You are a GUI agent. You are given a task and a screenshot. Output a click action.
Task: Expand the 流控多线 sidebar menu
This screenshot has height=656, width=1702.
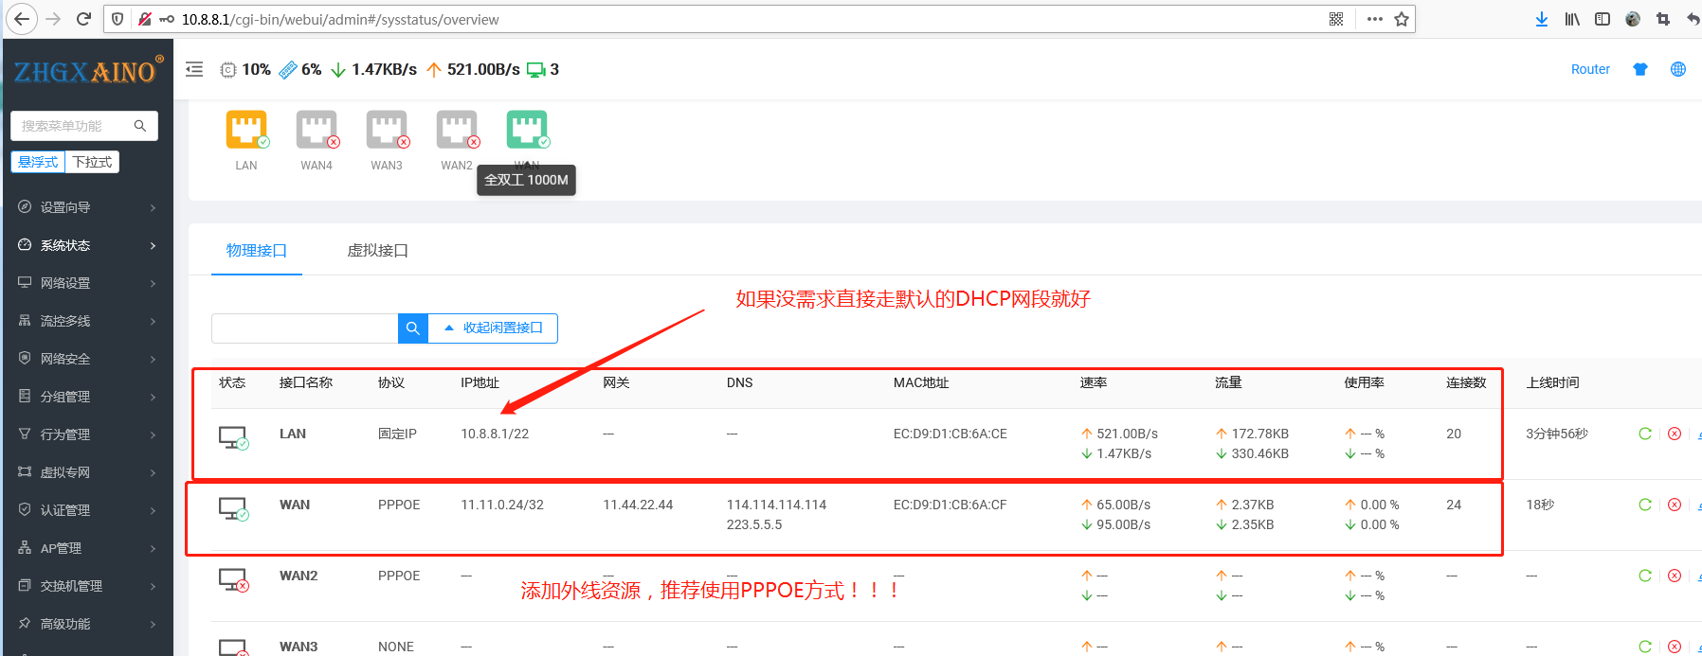click(86, 321)
